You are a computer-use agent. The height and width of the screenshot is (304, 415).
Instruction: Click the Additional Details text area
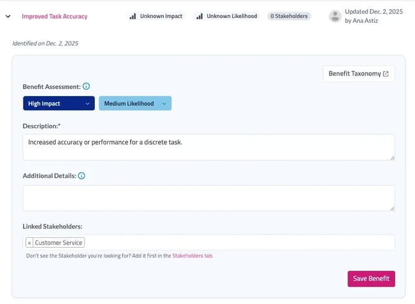coord(209,198)
